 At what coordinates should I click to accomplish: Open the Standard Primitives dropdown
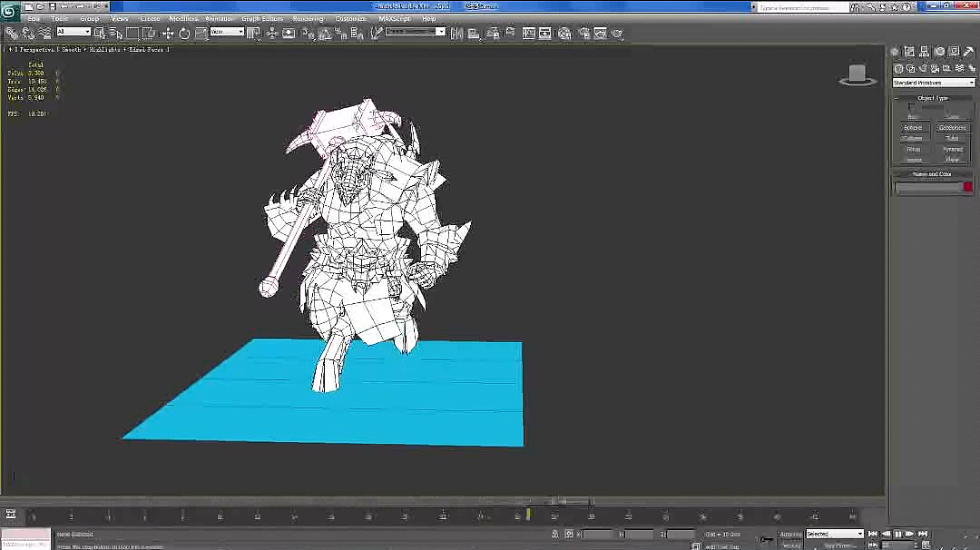pyautogui.click(x=933, y=83)
